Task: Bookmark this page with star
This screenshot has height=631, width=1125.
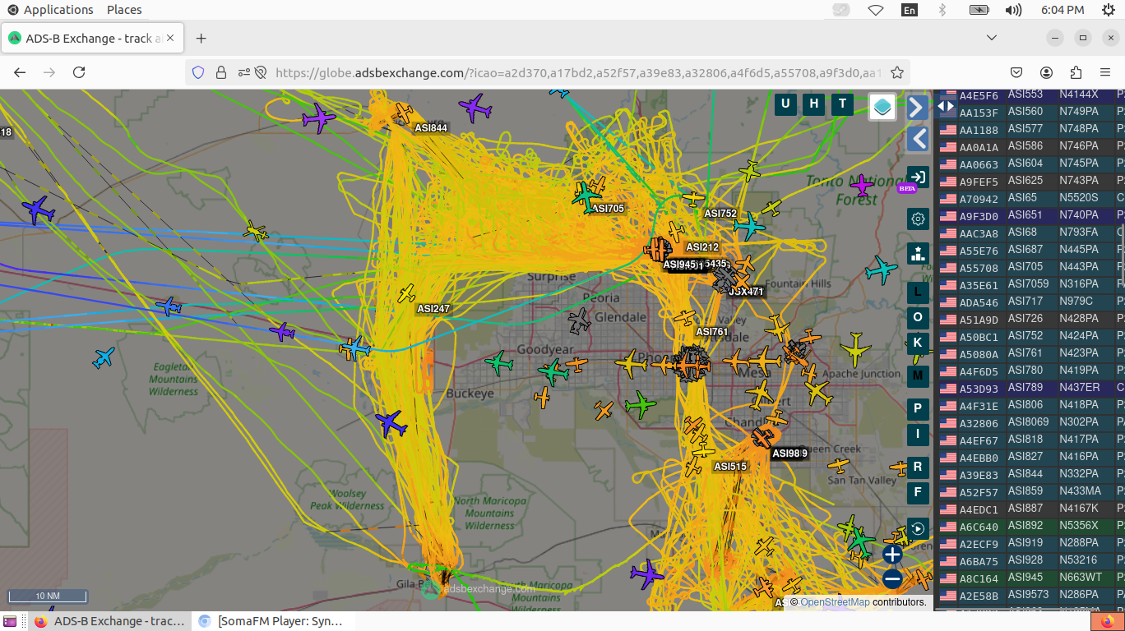Action: (897, 72)
